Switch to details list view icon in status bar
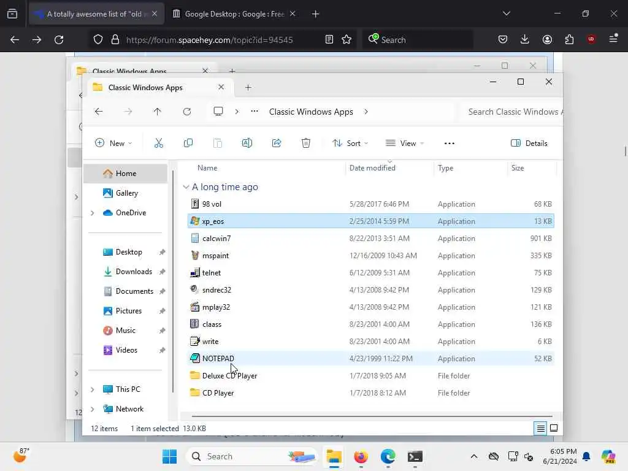628x471 pixels. [x=540, y=429]
